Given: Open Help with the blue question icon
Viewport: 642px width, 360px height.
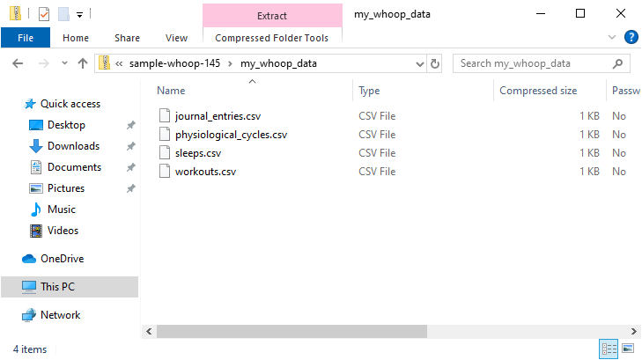Looking at the screenshot, I should (631, 37).
